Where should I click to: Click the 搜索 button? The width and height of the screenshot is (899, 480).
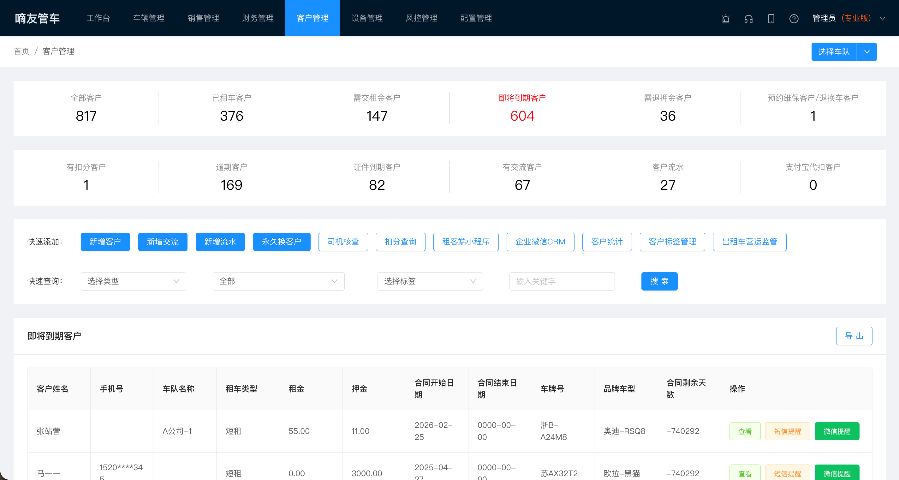click(x=659, y=281)
